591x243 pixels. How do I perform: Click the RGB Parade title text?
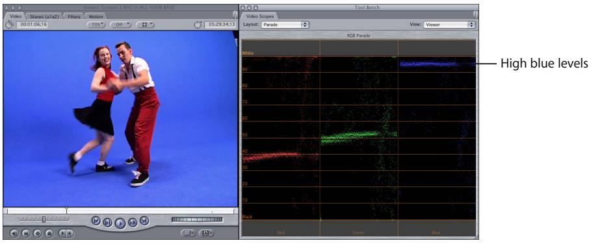(x=358, y=36)
